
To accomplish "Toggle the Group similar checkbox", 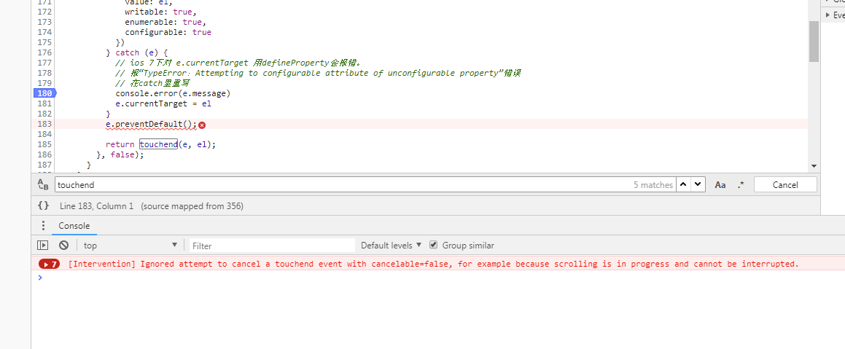I will pos(433,245).
